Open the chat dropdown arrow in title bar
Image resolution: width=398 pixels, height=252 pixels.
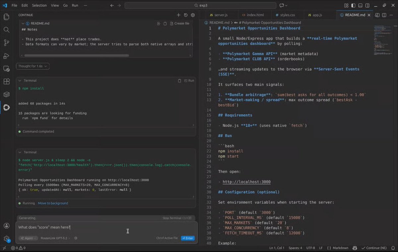point(286,5)
